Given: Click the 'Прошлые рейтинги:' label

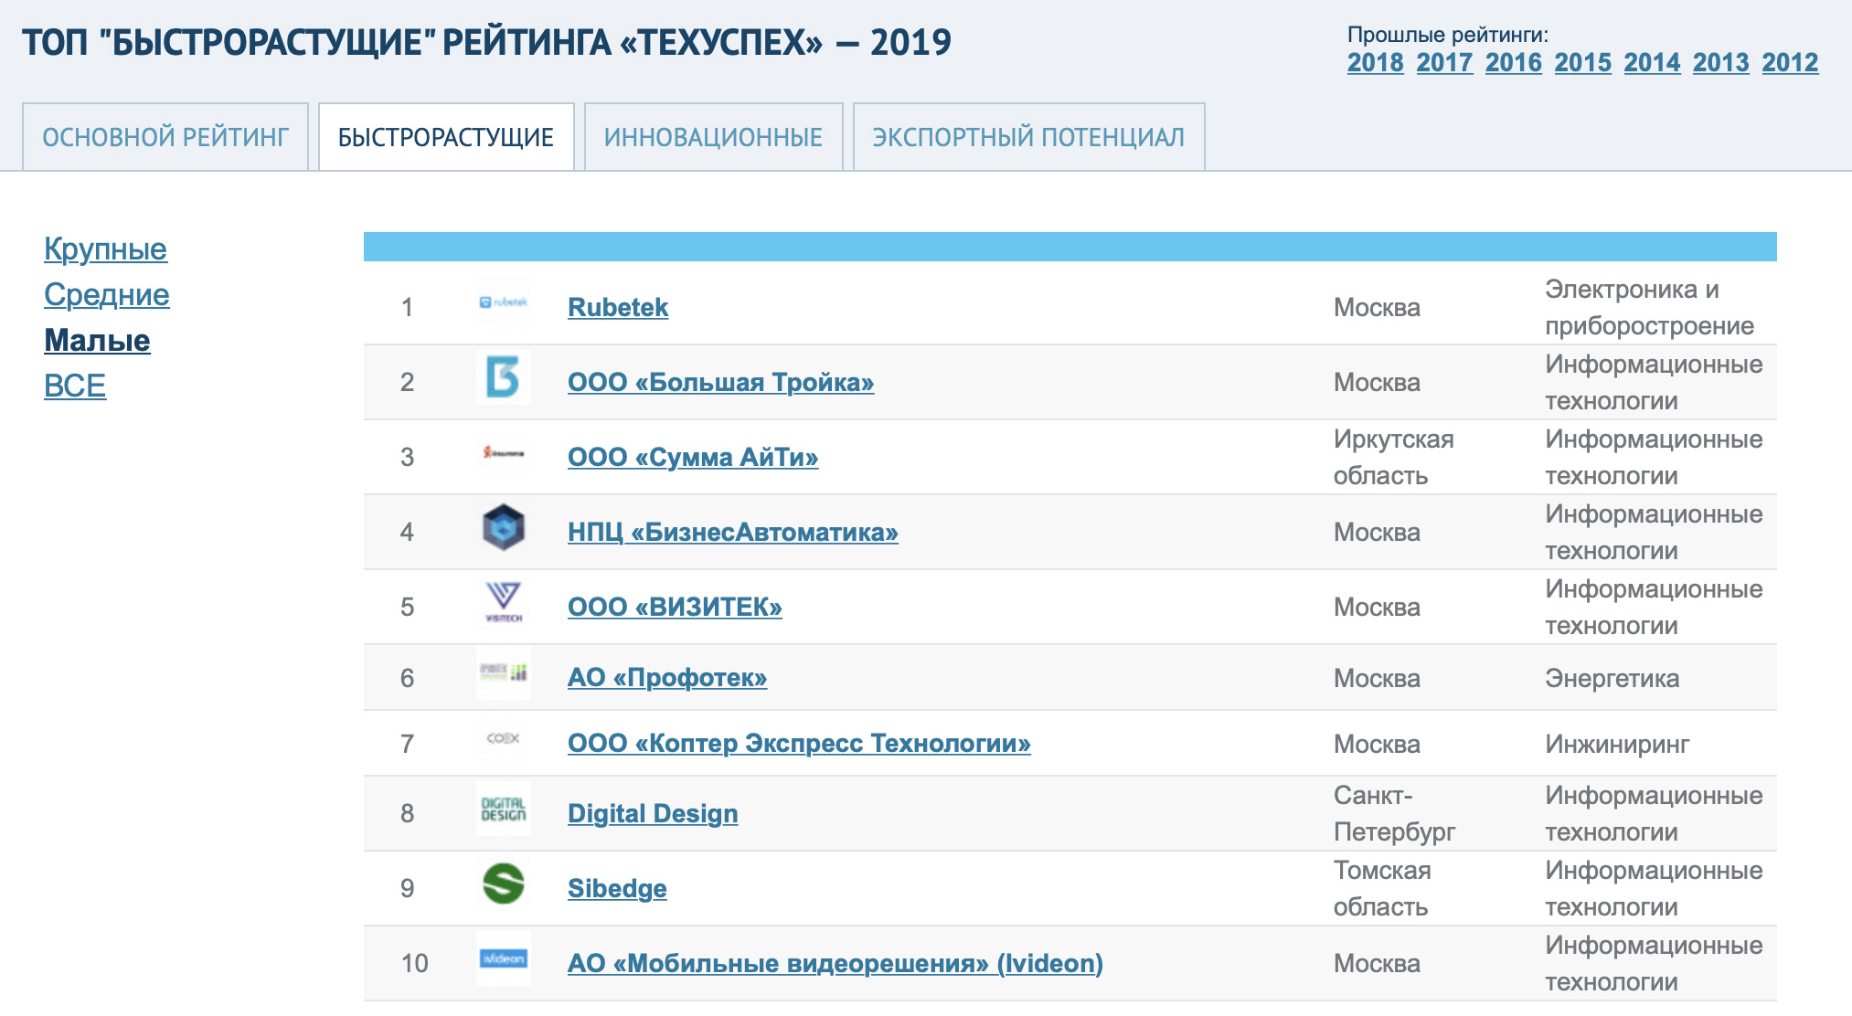Looking at the screenshot, I should [x=1448, y=35].
